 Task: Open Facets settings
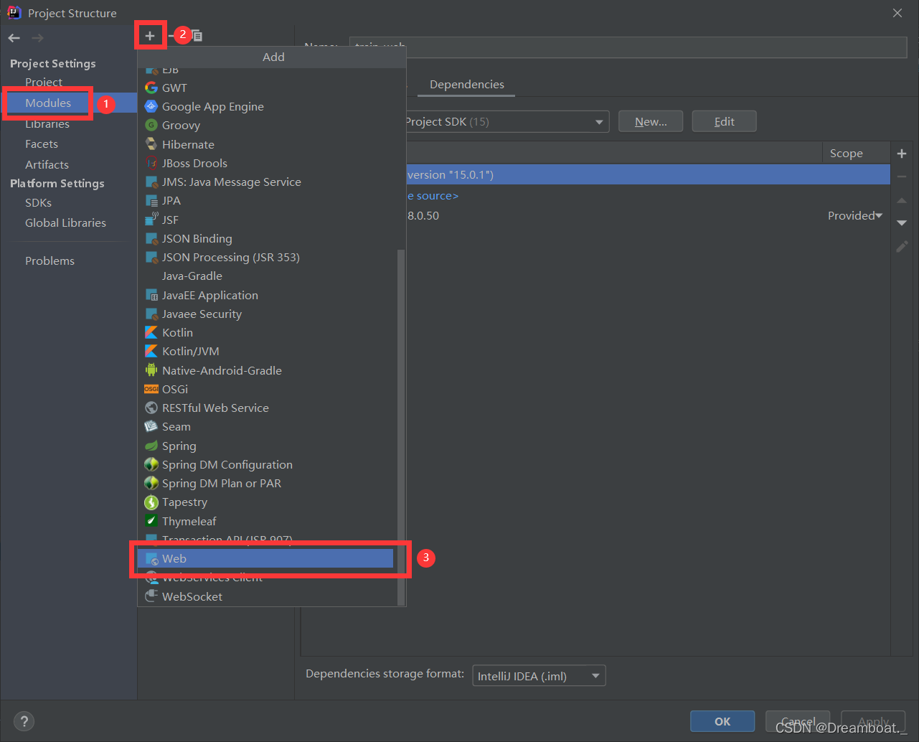click(42, 144)
